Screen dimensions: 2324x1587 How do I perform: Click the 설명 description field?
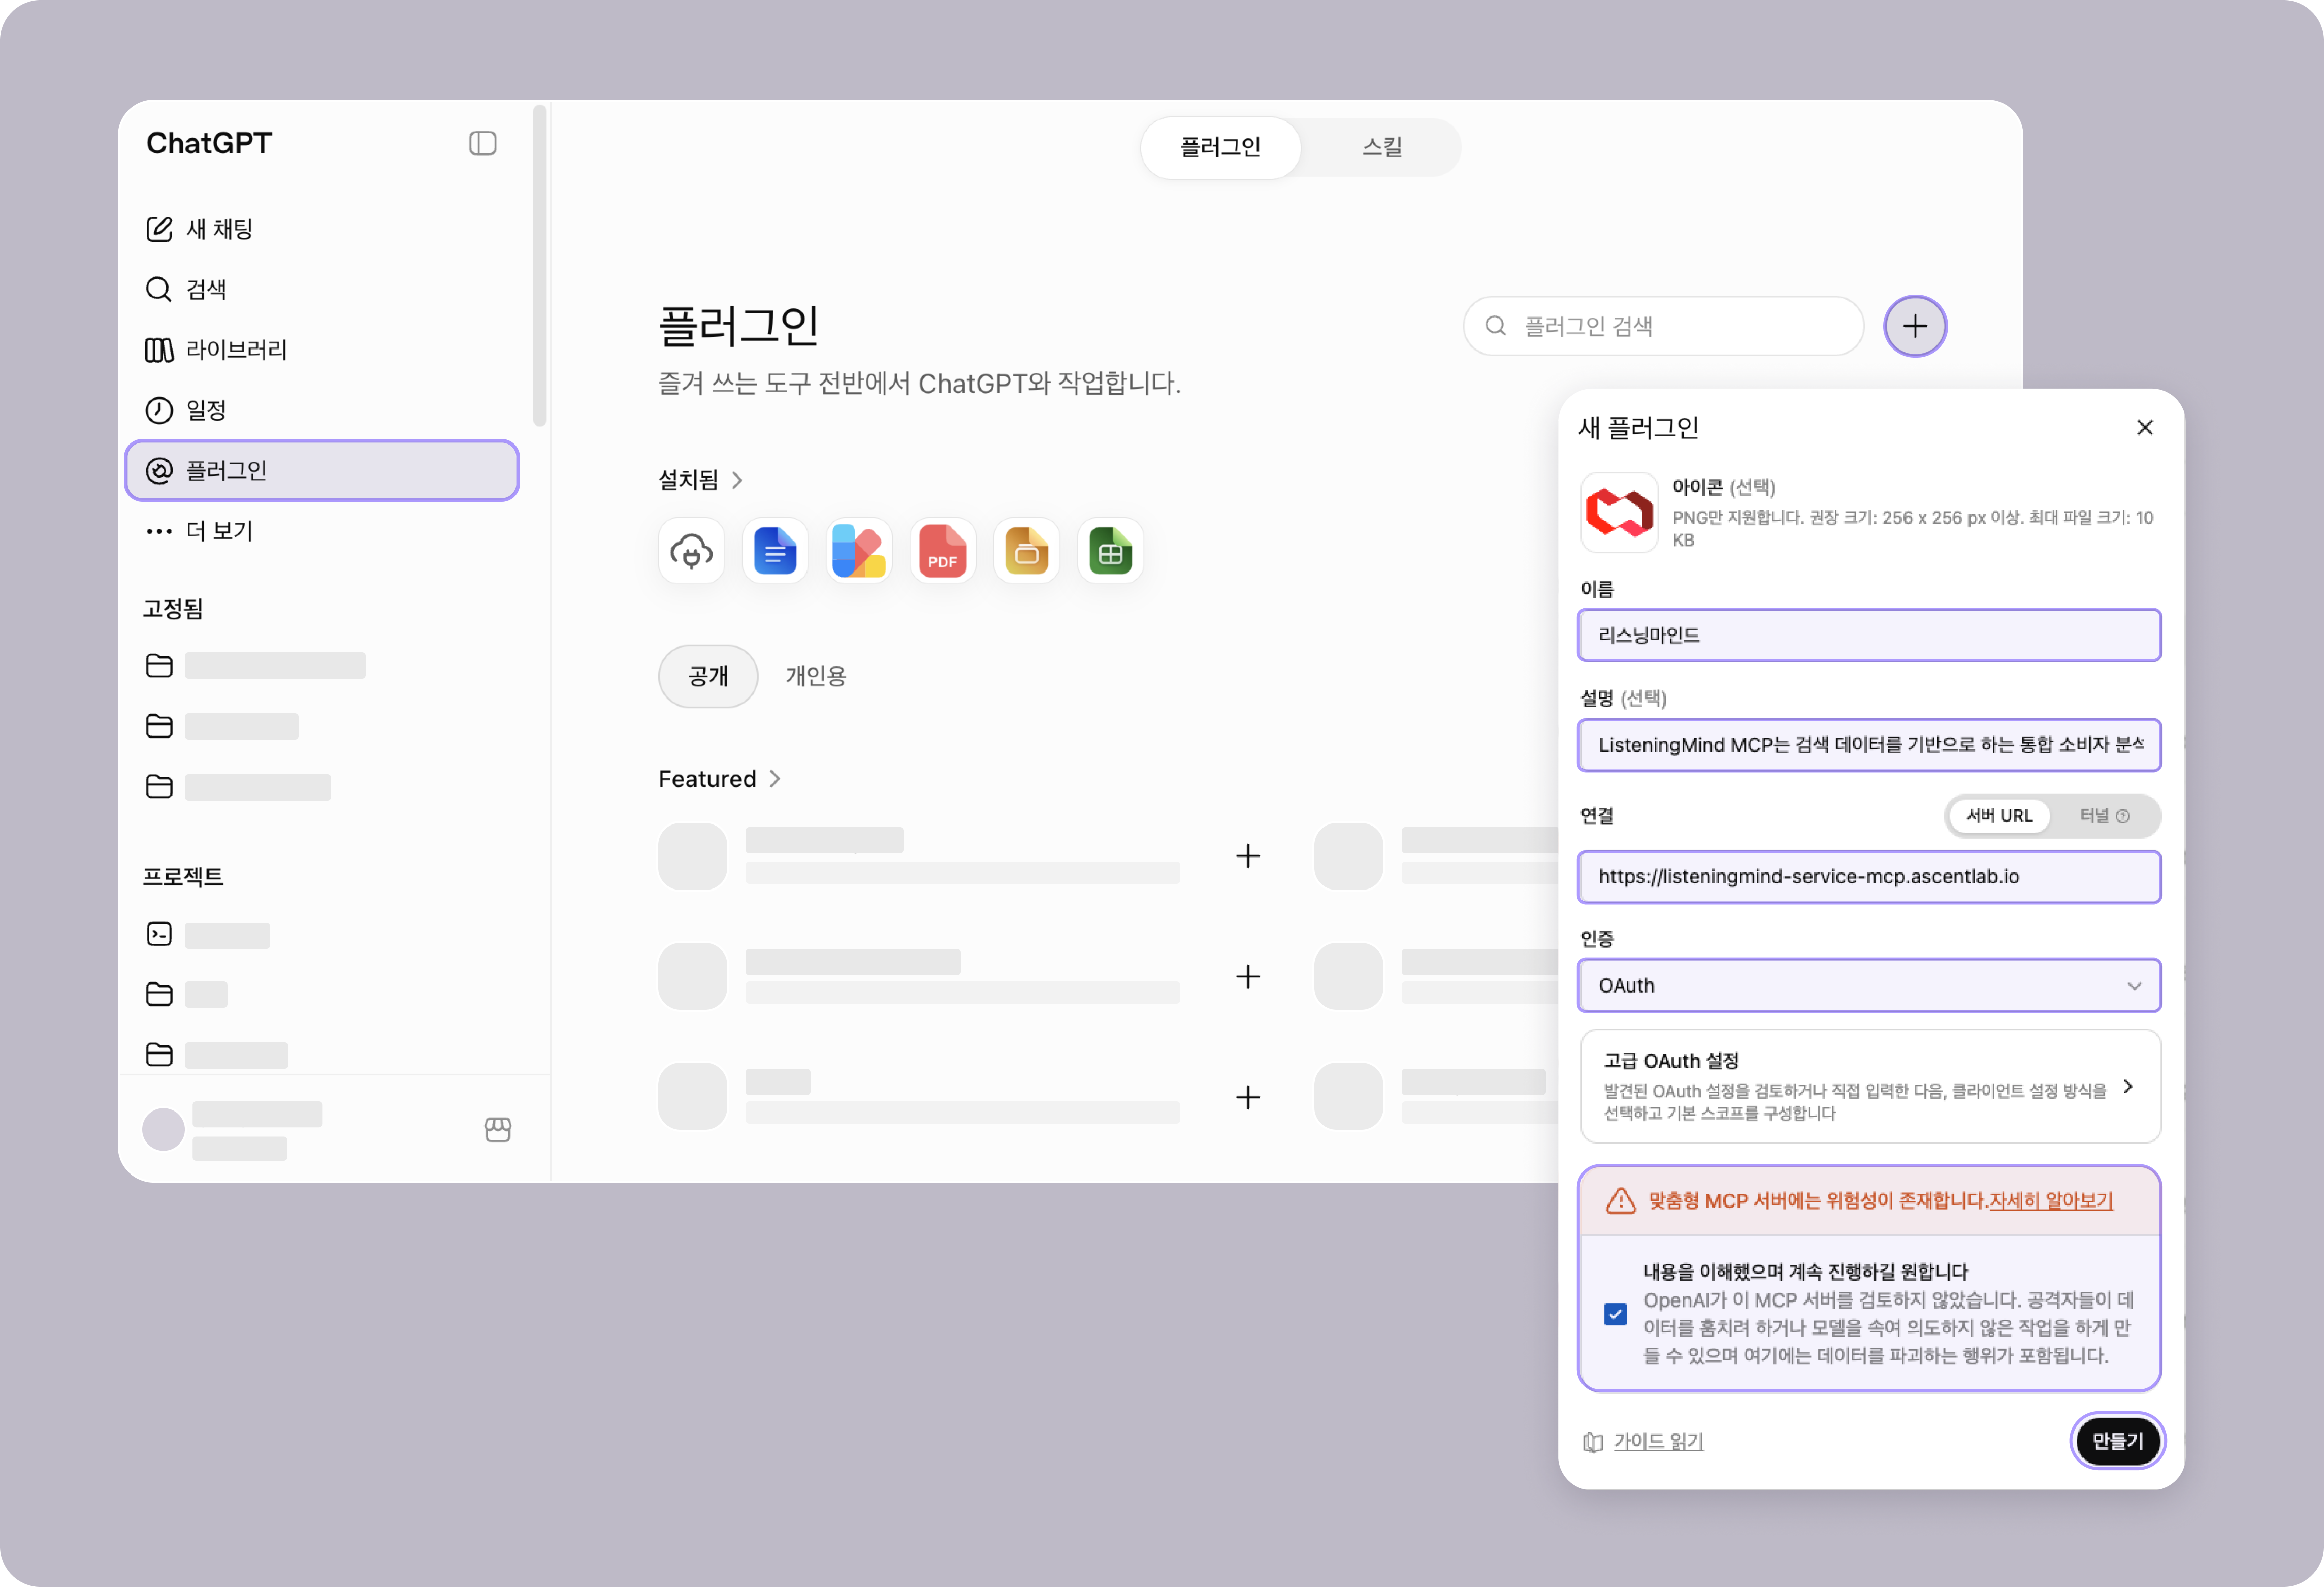1868,745
